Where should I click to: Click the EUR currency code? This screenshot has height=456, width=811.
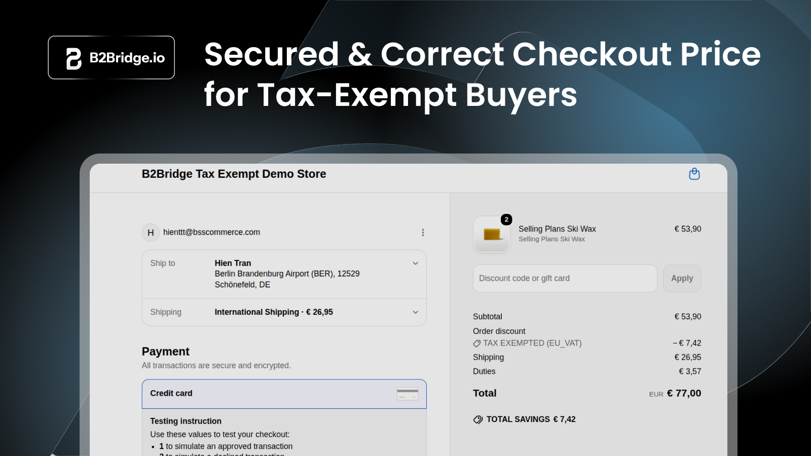tap(656, 394)
